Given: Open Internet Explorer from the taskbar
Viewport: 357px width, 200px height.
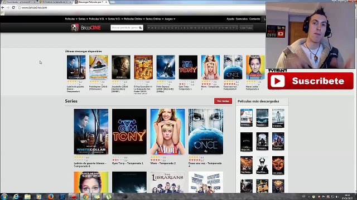Looking at the screenshot, I should pos(16,196).
